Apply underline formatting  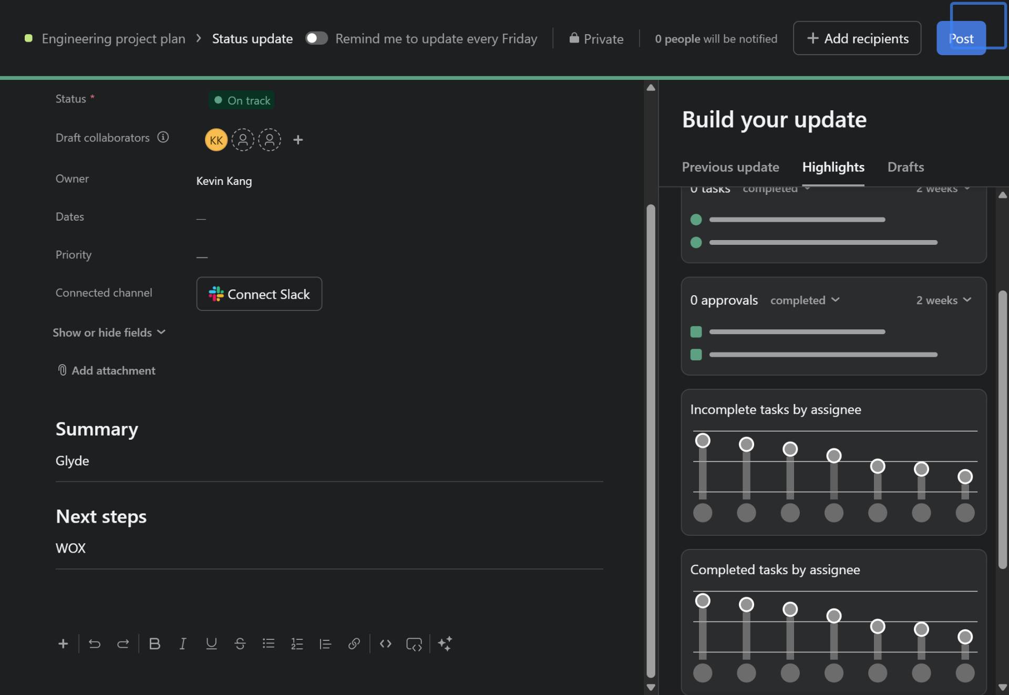211,644
